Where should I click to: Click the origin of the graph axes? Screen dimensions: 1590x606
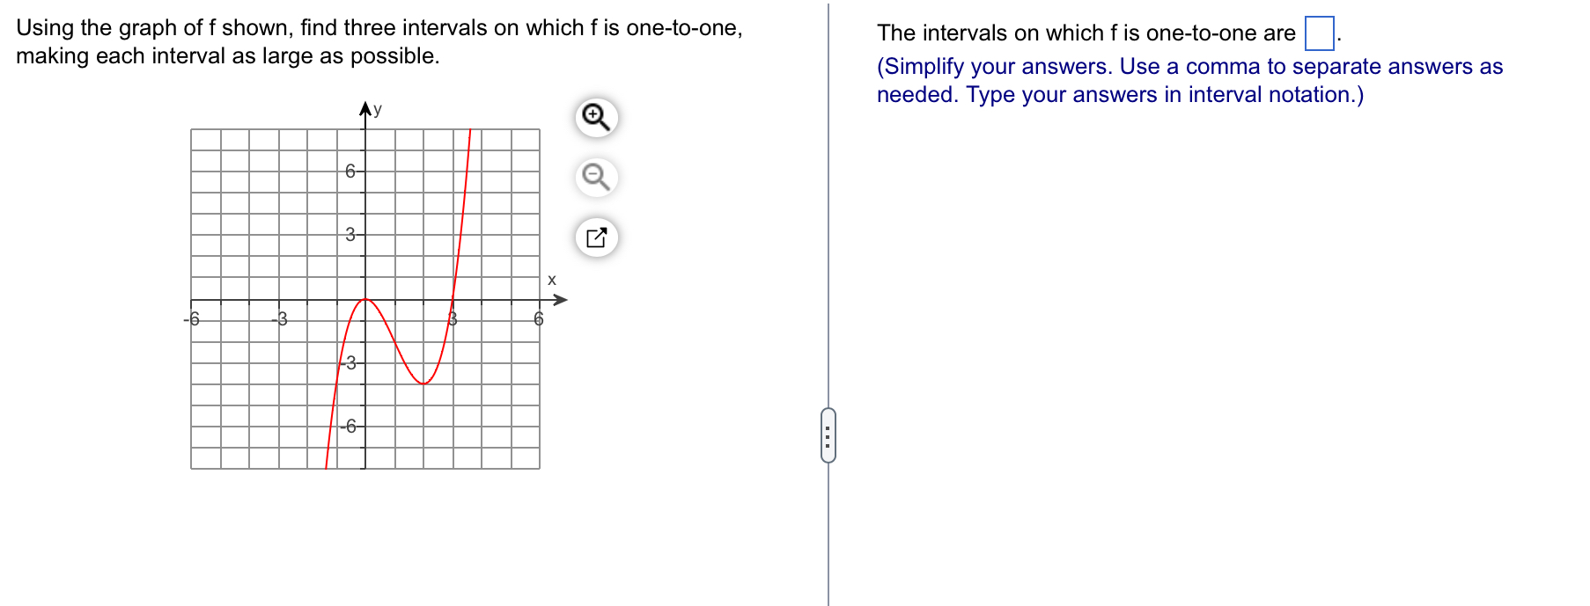click(x=364, y=299)
